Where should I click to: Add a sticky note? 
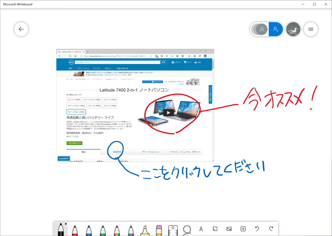point(215,229)
